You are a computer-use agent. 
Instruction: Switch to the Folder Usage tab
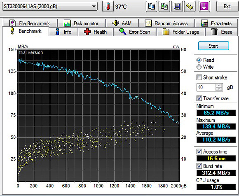tap(181, 32)
